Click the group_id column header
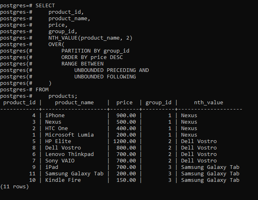The height and width of the screenshot is (200, 258). tap(159, 103)
